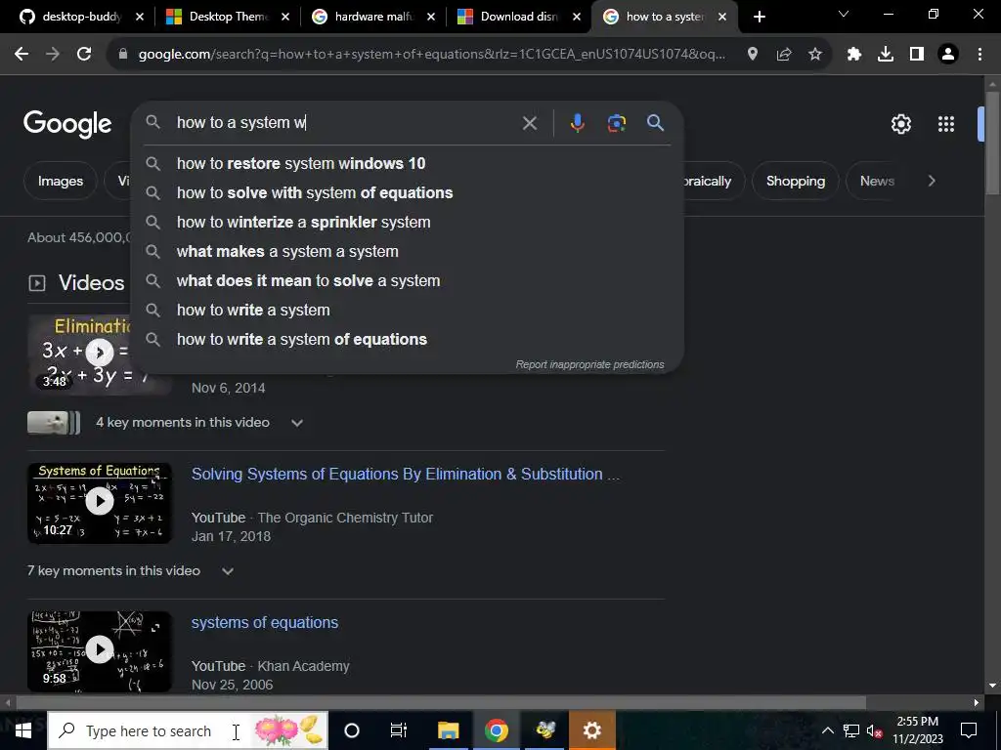The height and width of the screenshot is (750, 1001).
Task: Open Chrome profile avatar
Action: pos(948,55)
